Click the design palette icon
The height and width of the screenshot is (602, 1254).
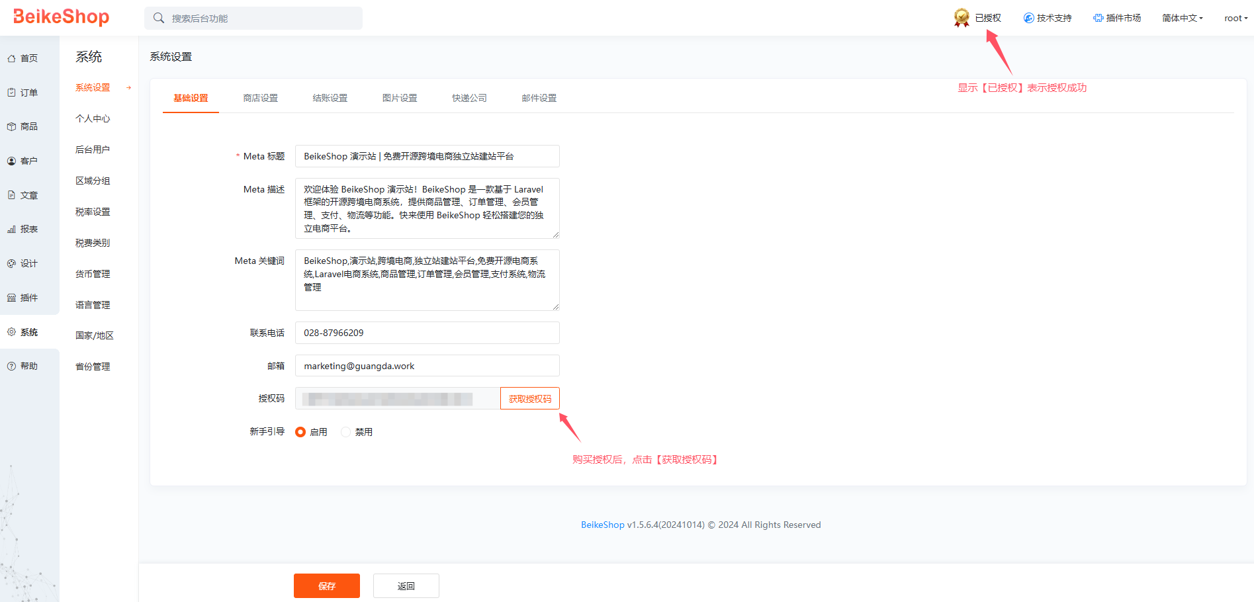click(x=11, y=263)
